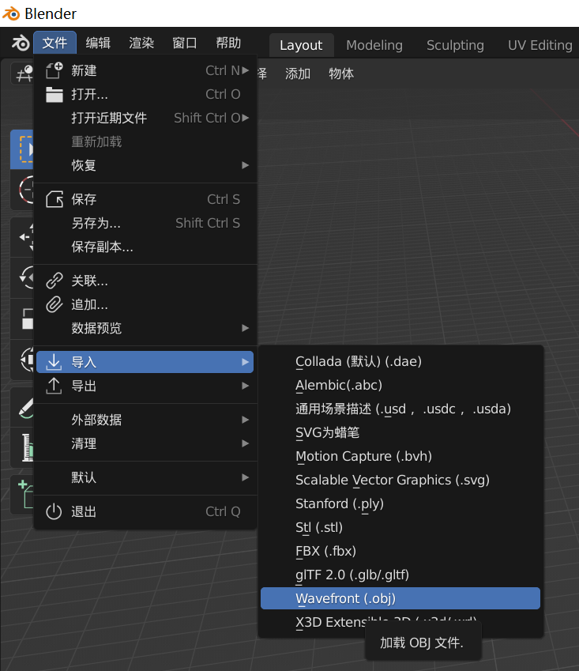Expand the 恢复 submenu
The width and height of the screenshot is (579, 671).
tap(145, 165)
